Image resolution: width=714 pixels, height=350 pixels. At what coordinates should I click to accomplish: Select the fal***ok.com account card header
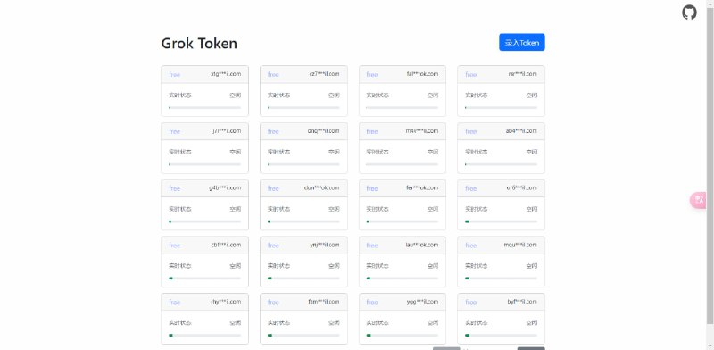pyautogui.click(x=403, y=74)
